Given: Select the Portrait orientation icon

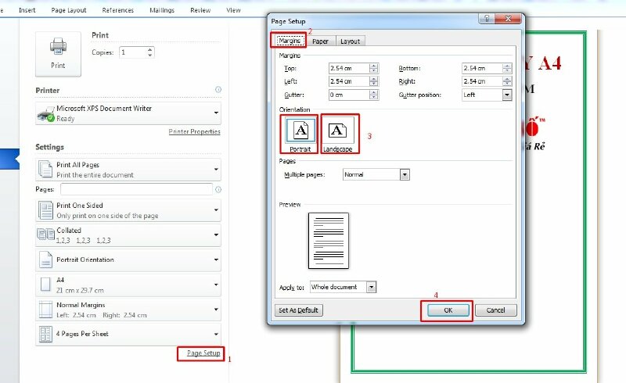Looking at the screenshot, I should tap(300, 131).
